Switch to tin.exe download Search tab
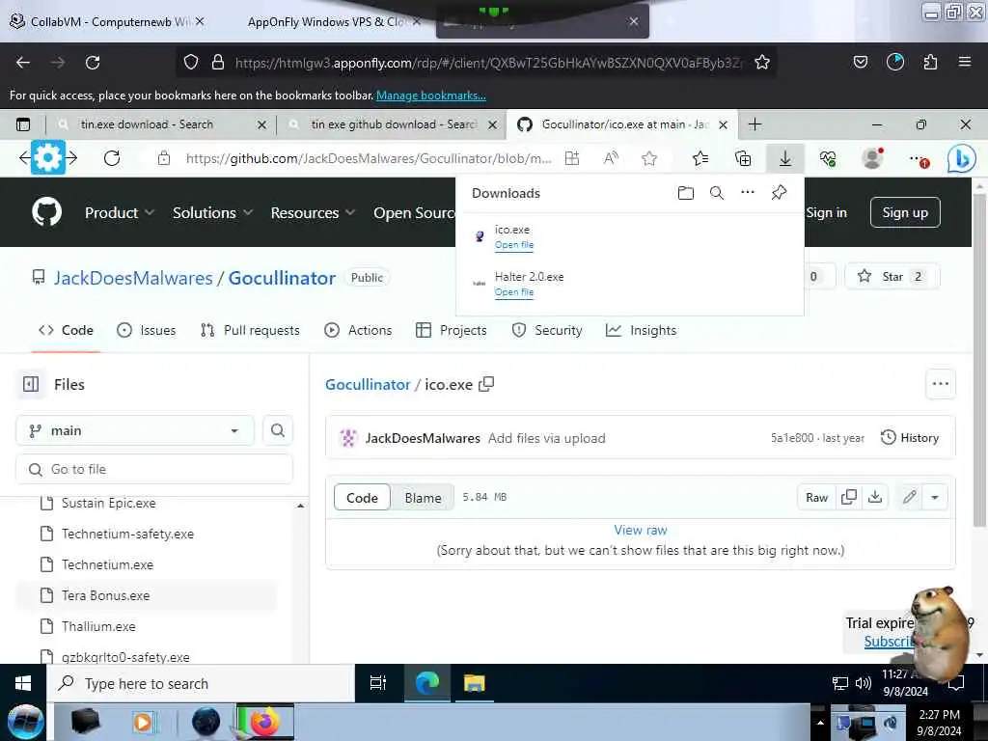The width and height of the screenshot is (988, 741). click(x=161, y=124)
